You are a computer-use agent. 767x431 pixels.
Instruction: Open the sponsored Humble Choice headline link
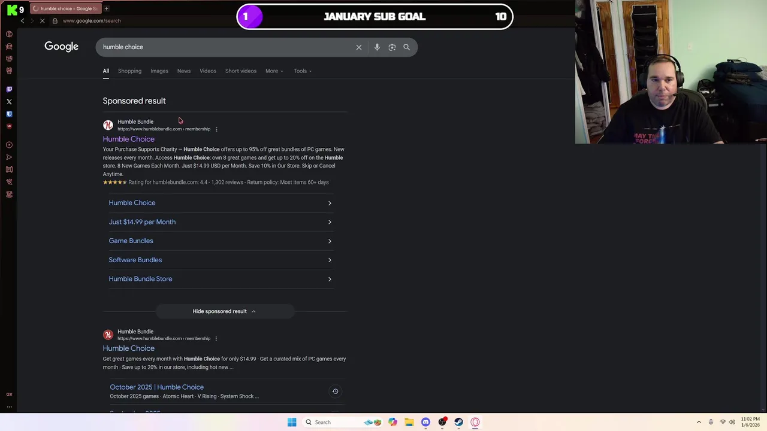[128, 139]
